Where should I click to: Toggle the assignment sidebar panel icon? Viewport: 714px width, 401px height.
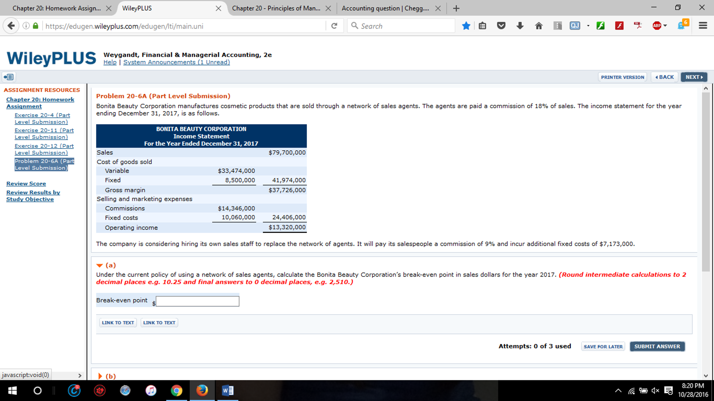[x=9, y=77]
